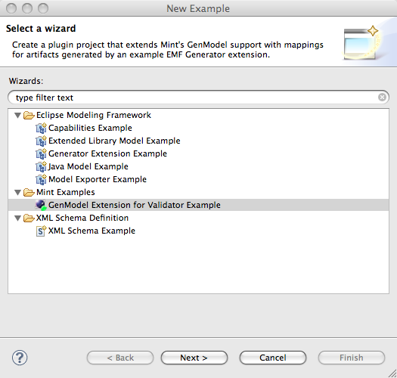The height and width of the screenshot is (378, 397).
Task: Click the < Back button
Action: [x=120, y=358]
